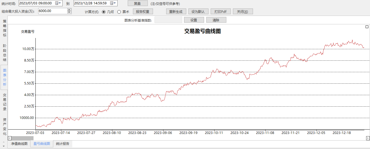This screenshot has width=370, height=149.
Task: Click the 交易盈亏 axis label
Action: tap(28, 32)
